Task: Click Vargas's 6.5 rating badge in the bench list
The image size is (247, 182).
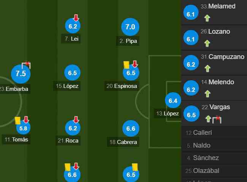Action: pos(191,115)
